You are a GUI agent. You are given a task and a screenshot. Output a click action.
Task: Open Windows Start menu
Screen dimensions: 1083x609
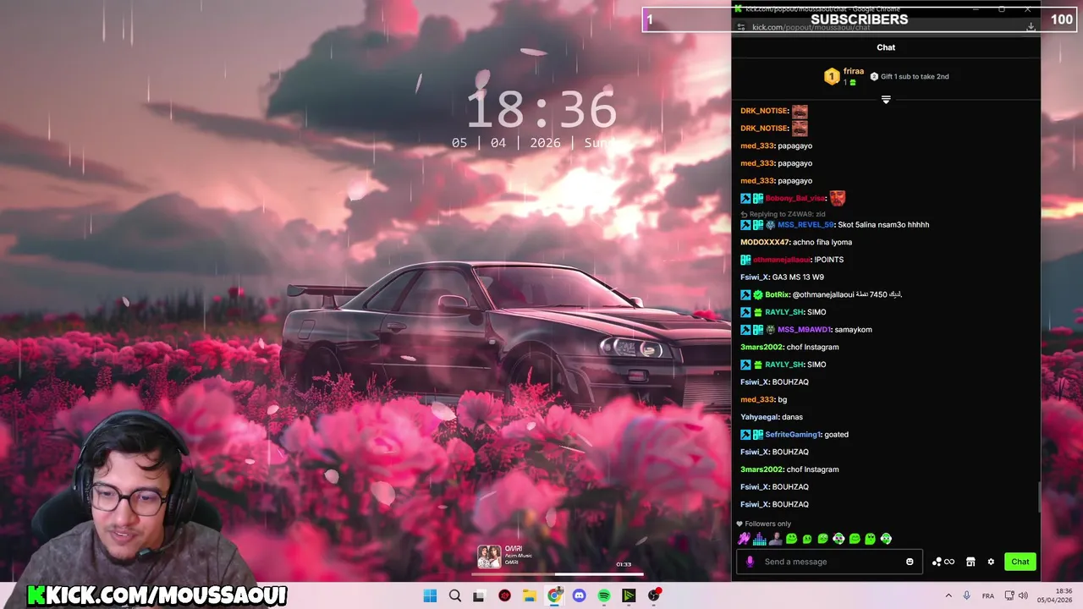coord(430,595)
